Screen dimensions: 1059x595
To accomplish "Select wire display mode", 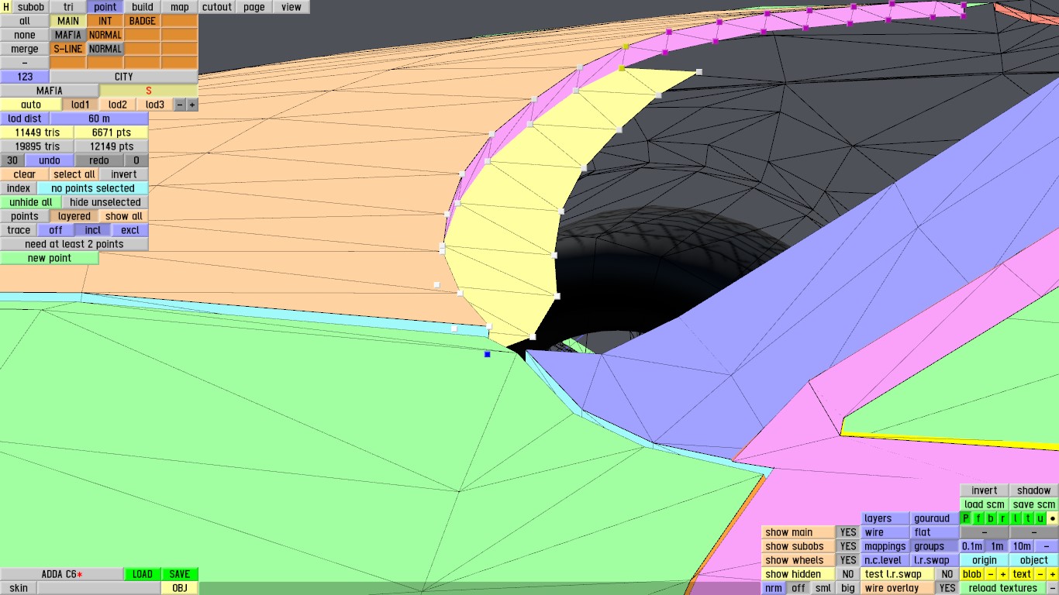I will [x=885, y=532].
